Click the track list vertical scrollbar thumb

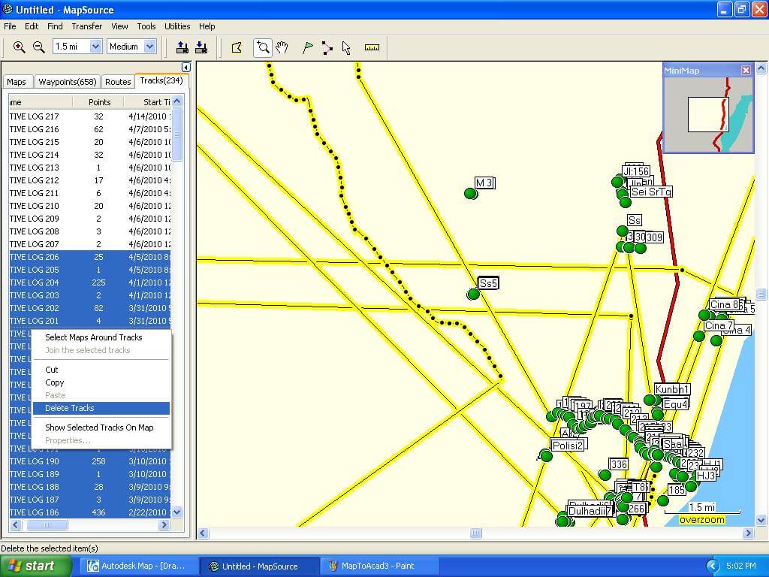pyautogui.click(x=177, y=135)
